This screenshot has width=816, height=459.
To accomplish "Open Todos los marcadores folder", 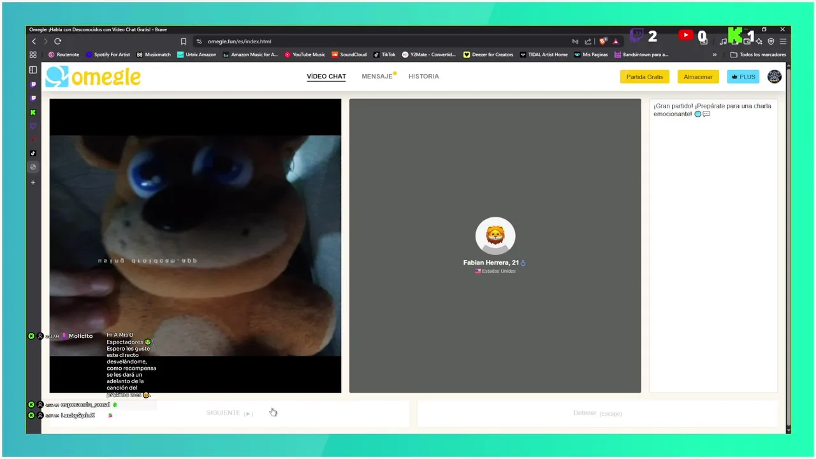I will tap(758, 55).
